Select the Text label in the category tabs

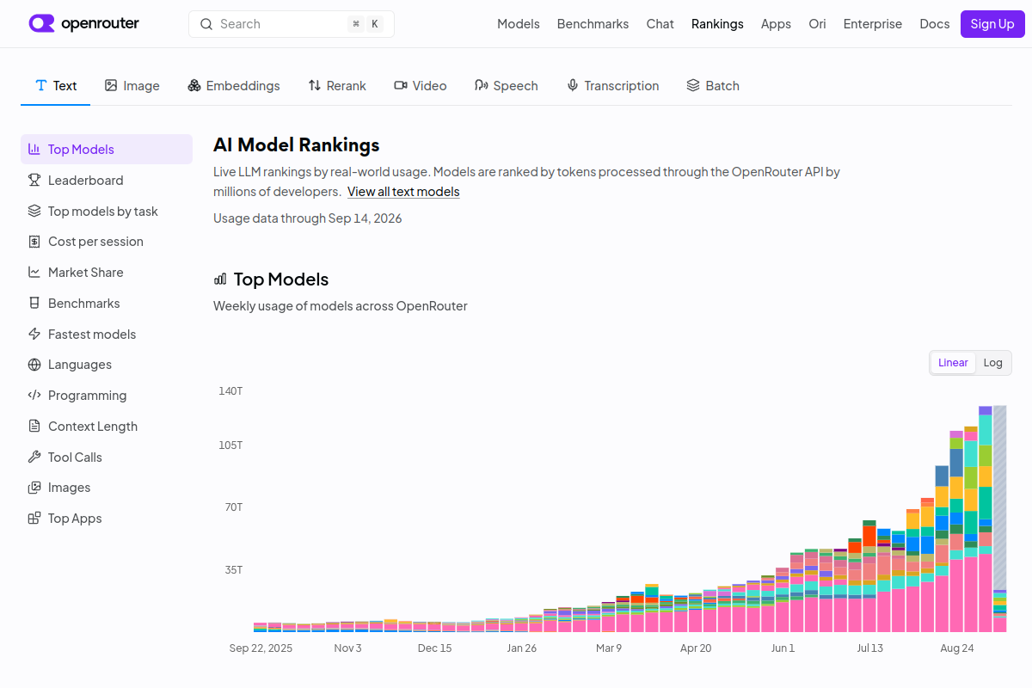click(64, 86)
